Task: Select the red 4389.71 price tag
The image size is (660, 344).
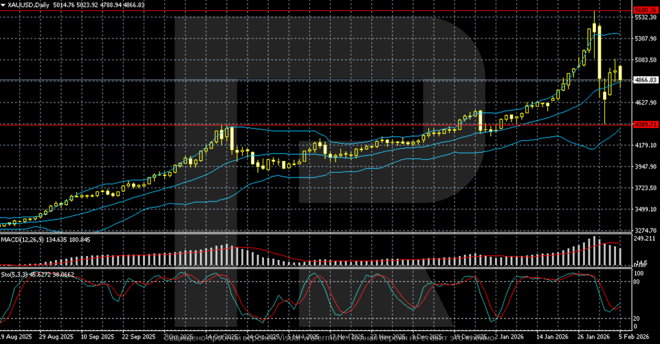Action: coord(646,125)
